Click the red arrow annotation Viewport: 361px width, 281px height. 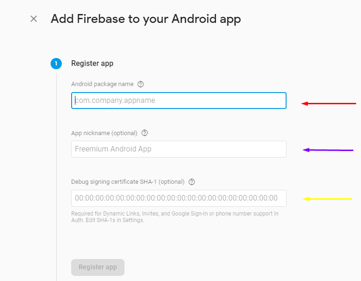click(329, 103)
